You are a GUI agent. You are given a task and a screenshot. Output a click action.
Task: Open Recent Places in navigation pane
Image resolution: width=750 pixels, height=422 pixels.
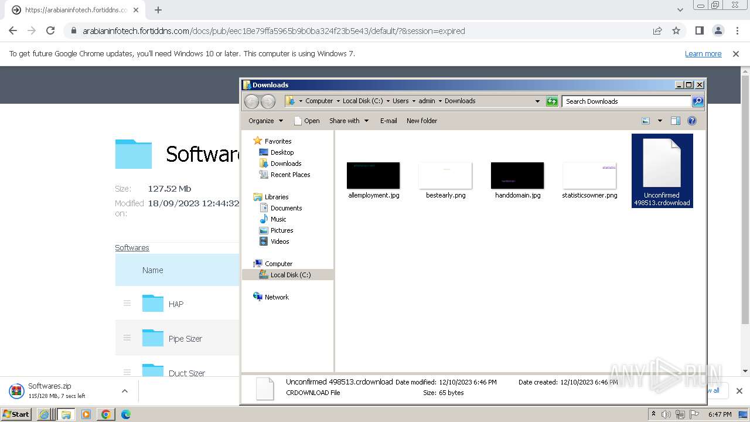290,175
